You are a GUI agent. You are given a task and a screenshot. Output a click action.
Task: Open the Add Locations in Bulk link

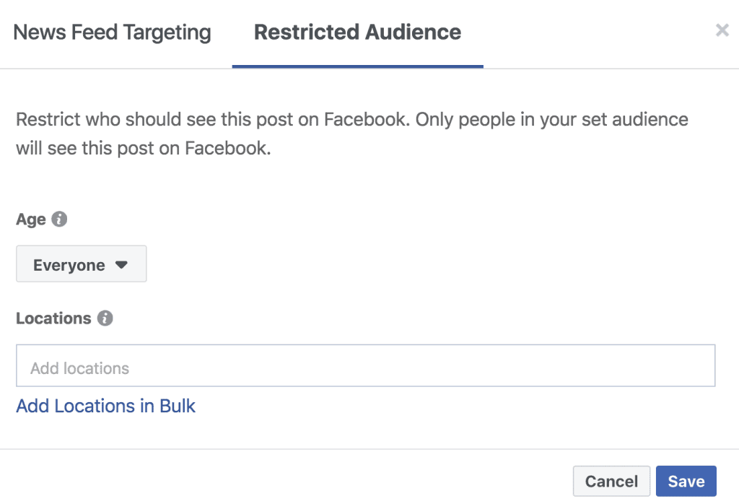click(x=106, y=406)
